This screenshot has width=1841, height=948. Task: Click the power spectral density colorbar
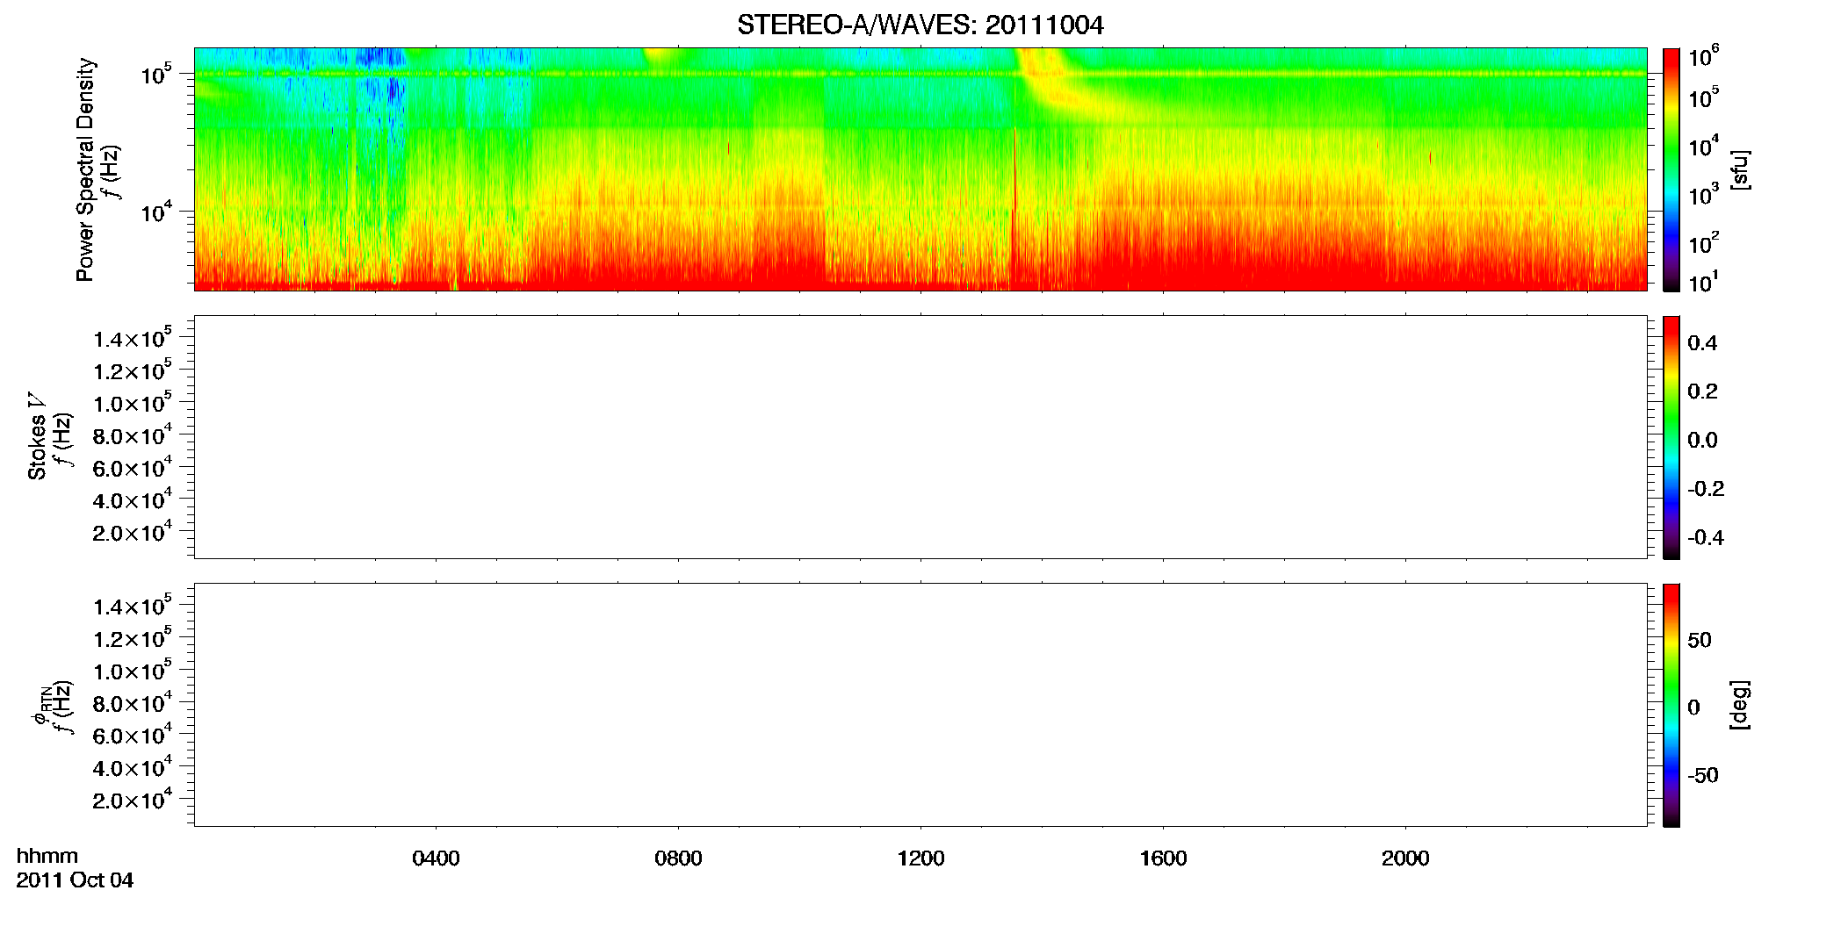click(1671, 169)
